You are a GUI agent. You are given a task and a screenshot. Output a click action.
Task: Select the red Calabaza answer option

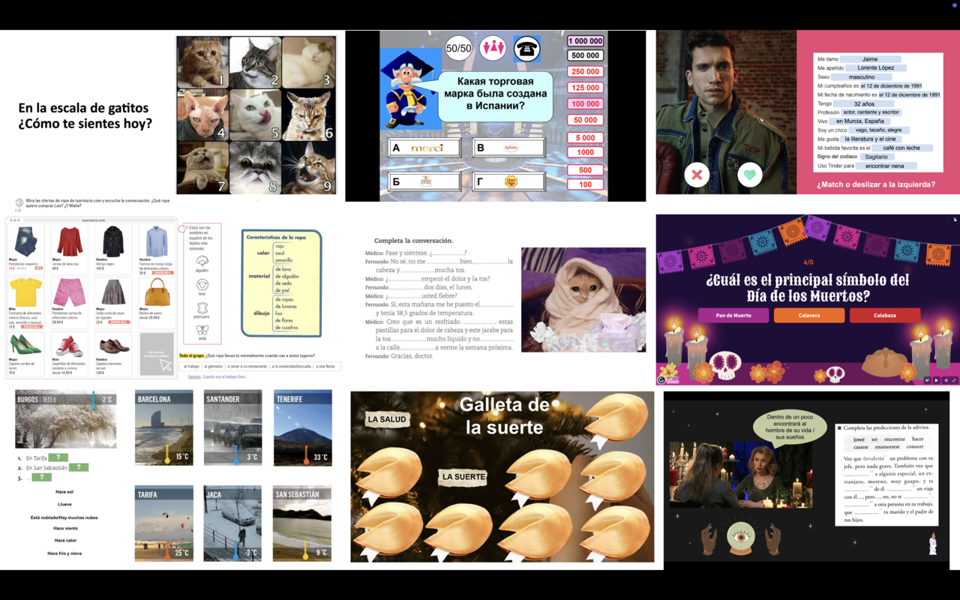(x=884, y=316)
